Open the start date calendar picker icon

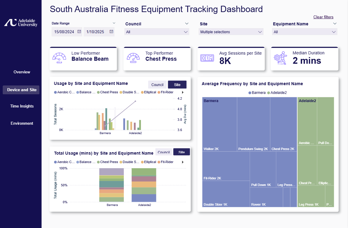79,31
